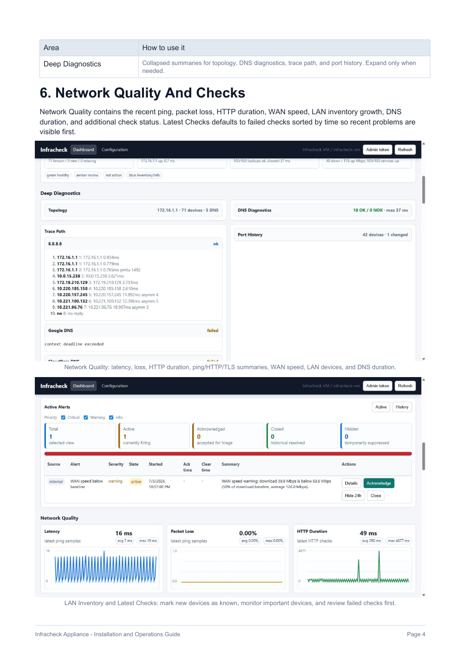Click the 'internal' source badge
The height and width of the screenshot is (652, 461).
[56, 482]
